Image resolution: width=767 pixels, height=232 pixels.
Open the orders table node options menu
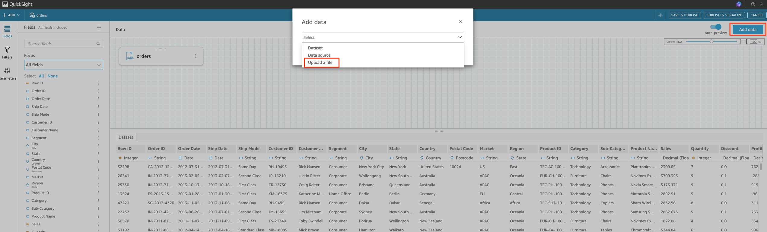click(196, 56)
